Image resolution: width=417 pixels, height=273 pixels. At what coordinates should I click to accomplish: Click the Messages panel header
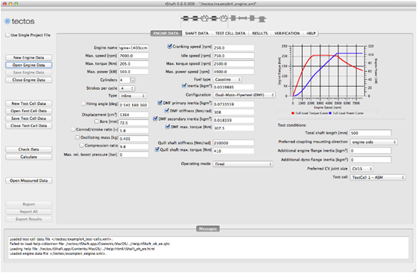click(x=208, y=229)
